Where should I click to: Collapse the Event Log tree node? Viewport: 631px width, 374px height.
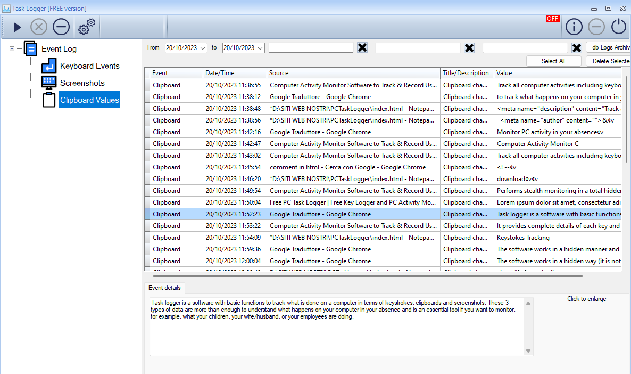coord(12,49)
